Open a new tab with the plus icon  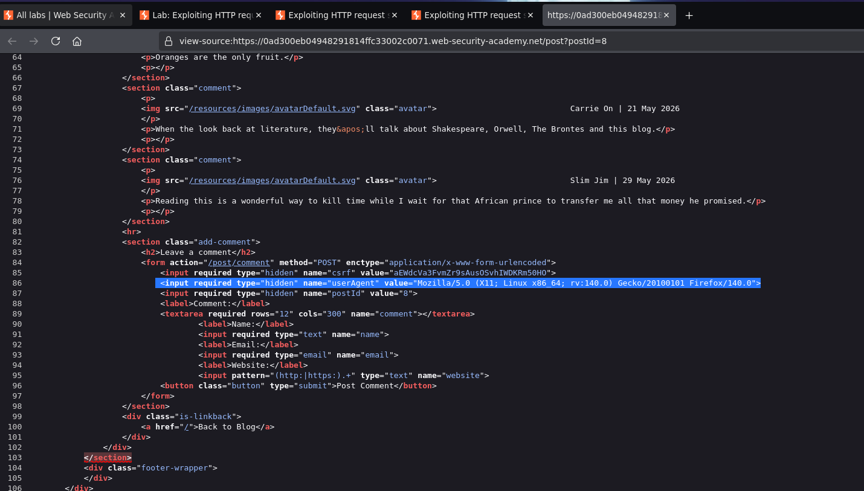click(x=689, y=15)
